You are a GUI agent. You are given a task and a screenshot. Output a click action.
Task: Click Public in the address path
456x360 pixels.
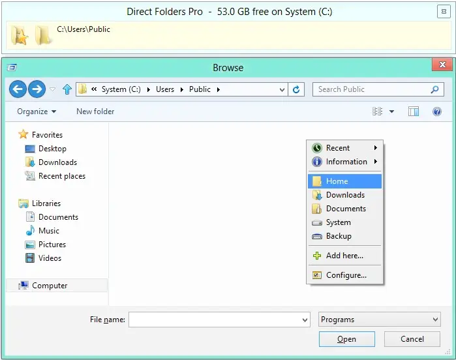coord(200,89)
